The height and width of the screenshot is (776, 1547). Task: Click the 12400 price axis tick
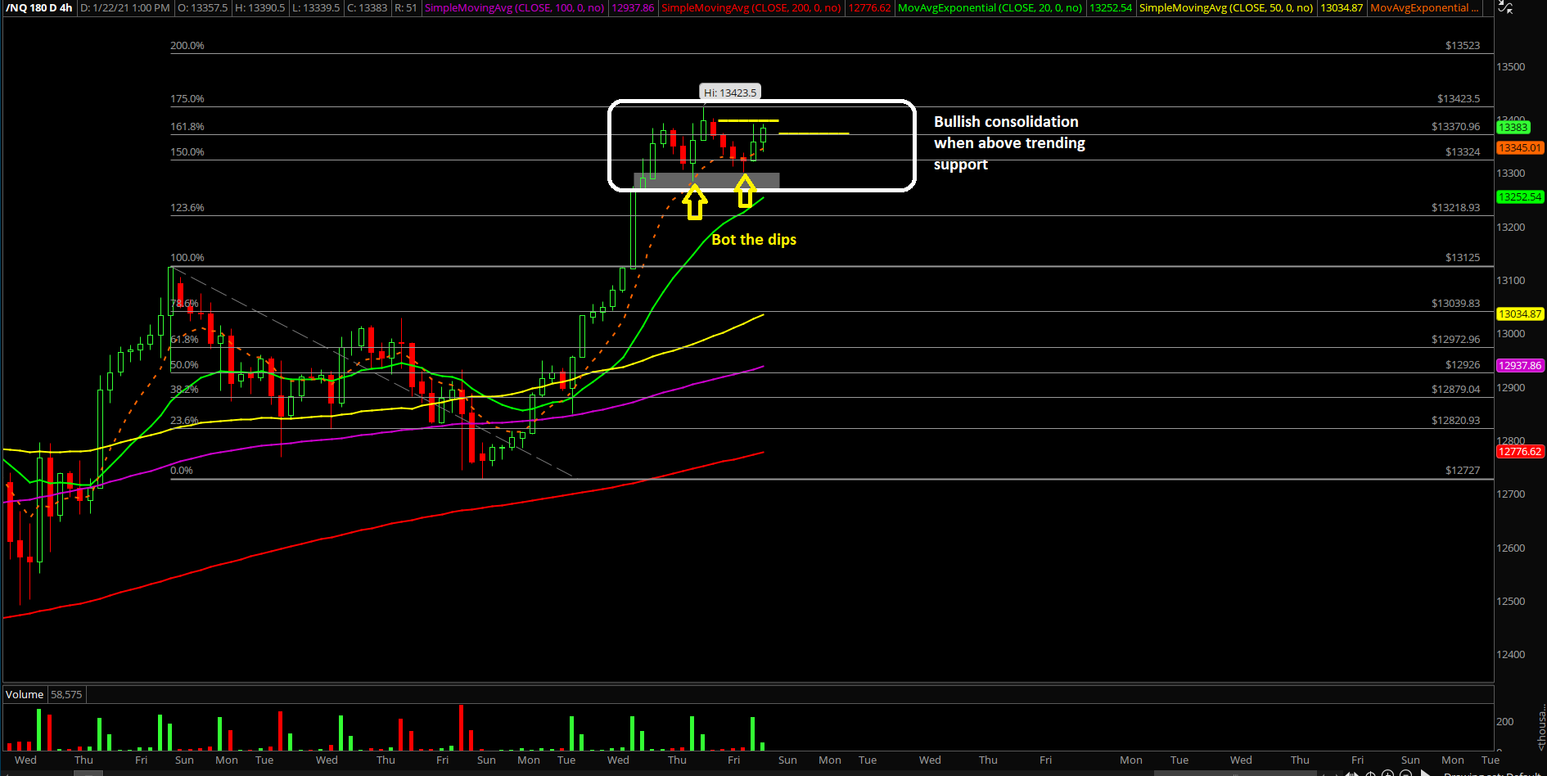click(1511, 655)
